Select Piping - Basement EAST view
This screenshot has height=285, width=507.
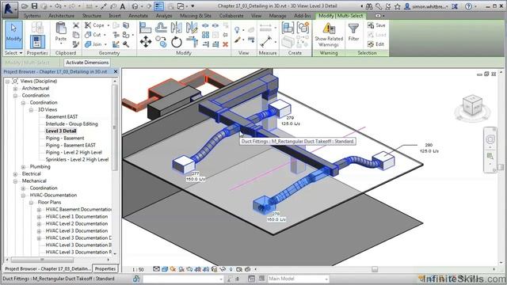point(71,145)
